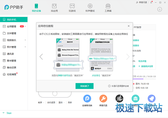Click the info icon beside 如遇闪退请重新安装
Screen dimensions: 168x118
coord(109,86)
